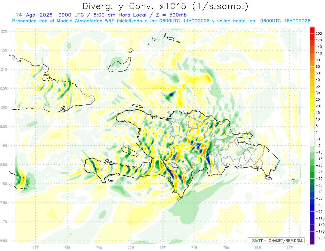
Task: Click the '72W' longitude label
Action: [162, 247]
